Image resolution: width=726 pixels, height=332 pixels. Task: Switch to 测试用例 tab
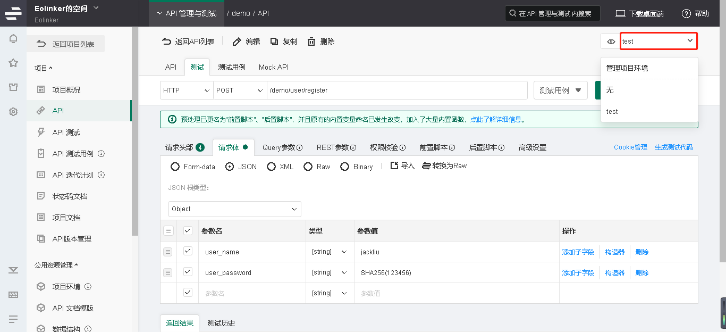(x=232, y=67)
